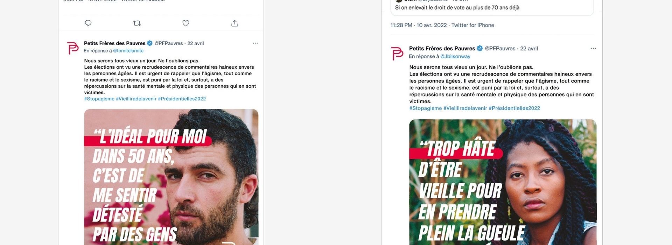The height and width of the screenshot is (245, 672).
Task: Click the 11:28 PM · 10 avr. 2022 timestamp
Action: point(419,25)
